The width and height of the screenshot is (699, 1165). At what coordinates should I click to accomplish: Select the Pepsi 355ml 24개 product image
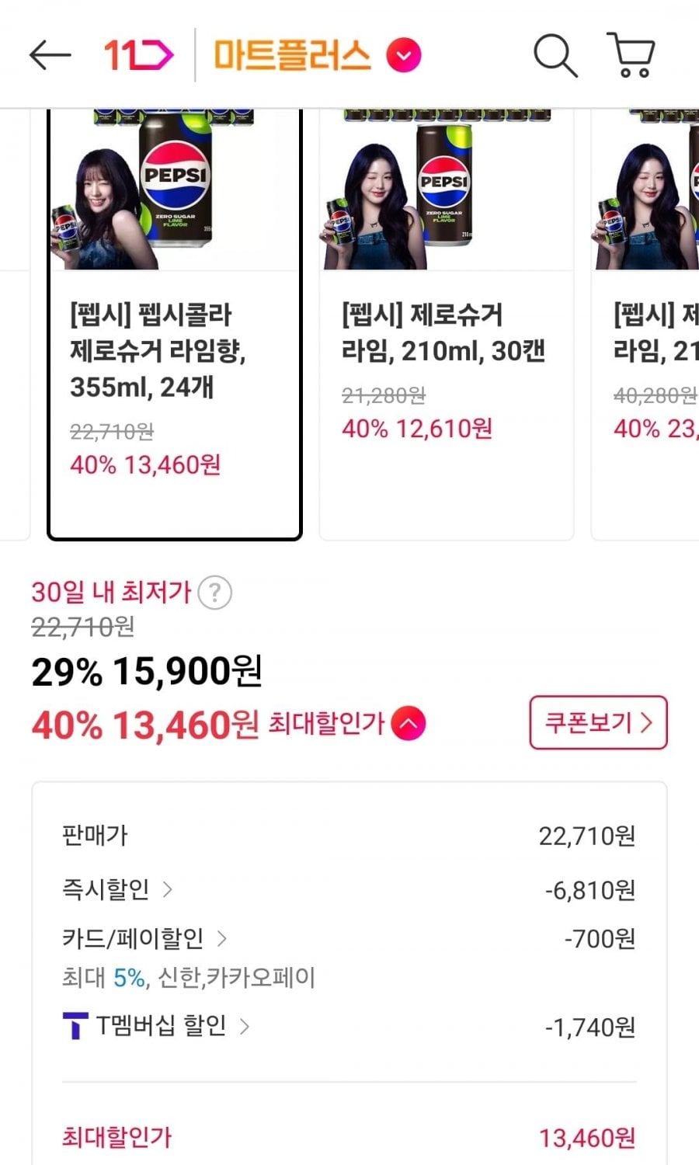coord(174,190)
